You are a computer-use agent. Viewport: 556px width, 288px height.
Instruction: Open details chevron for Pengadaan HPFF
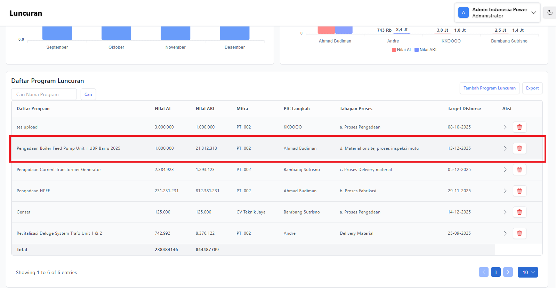tap(505, 191)
